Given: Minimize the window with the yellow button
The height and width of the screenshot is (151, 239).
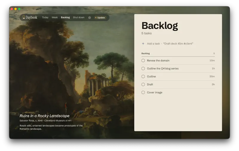Looking at the screenshot, I should click(x=16, y=9).
